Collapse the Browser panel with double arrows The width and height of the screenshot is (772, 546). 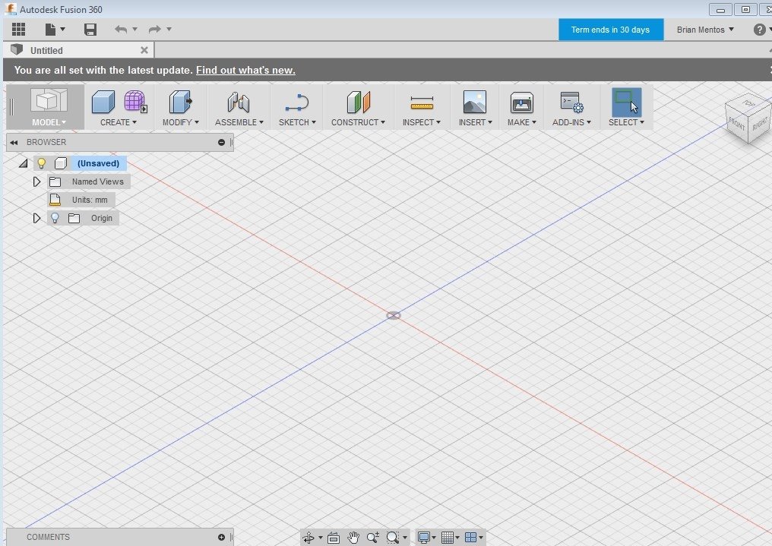(14, 142)
